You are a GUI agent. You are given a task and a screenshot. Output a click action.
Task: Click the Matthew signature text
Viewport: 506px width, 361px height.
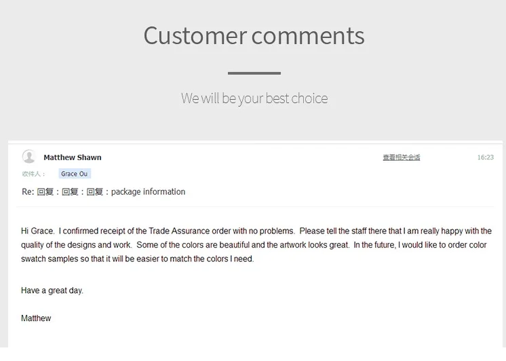pyautogui.click(x=36, y=318)
